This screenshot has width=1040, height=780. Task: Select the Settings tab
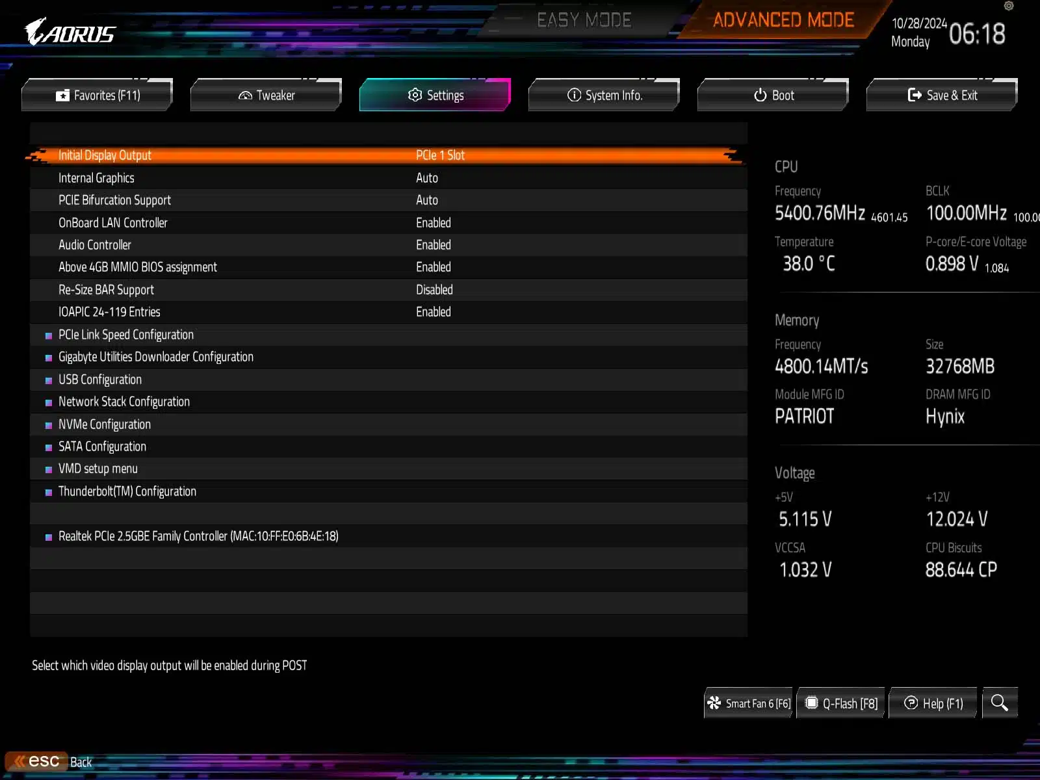435,95
